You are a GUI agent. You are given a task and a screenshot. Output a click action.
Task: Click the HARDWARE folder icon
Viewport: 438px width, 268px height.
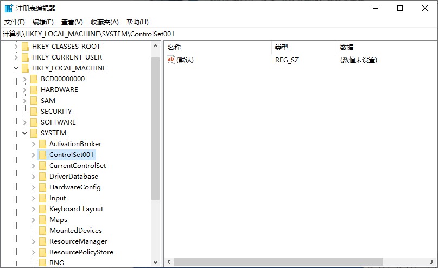[x=34, y=90]
